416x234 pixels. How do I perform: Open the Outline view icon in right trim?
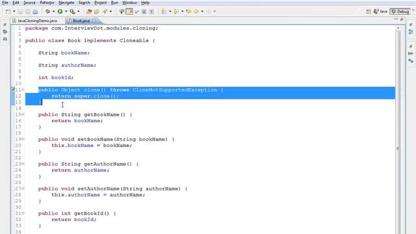411,32
